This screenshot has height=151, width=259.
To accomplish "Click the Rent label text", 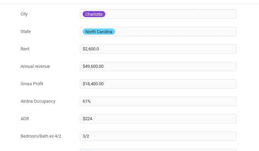I will (25, 49).
